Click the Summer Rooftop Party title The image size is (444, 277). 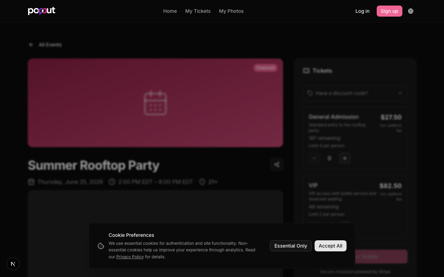pyautogui.click(x=94, y=165)
